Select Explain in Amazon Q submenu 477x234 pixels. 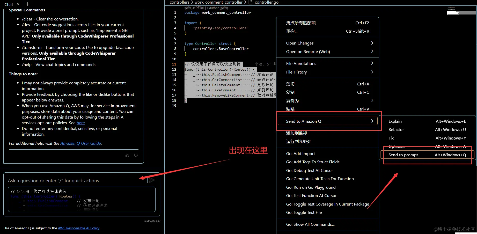[427, 121]
